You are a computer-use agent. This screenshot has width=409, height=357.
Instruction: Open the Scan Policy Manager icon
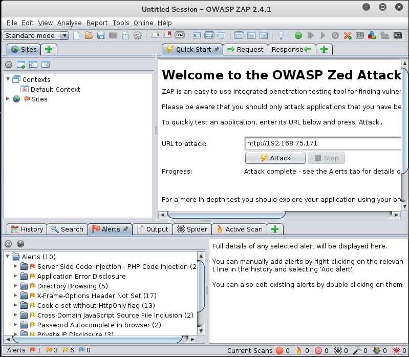coord(360,35)
